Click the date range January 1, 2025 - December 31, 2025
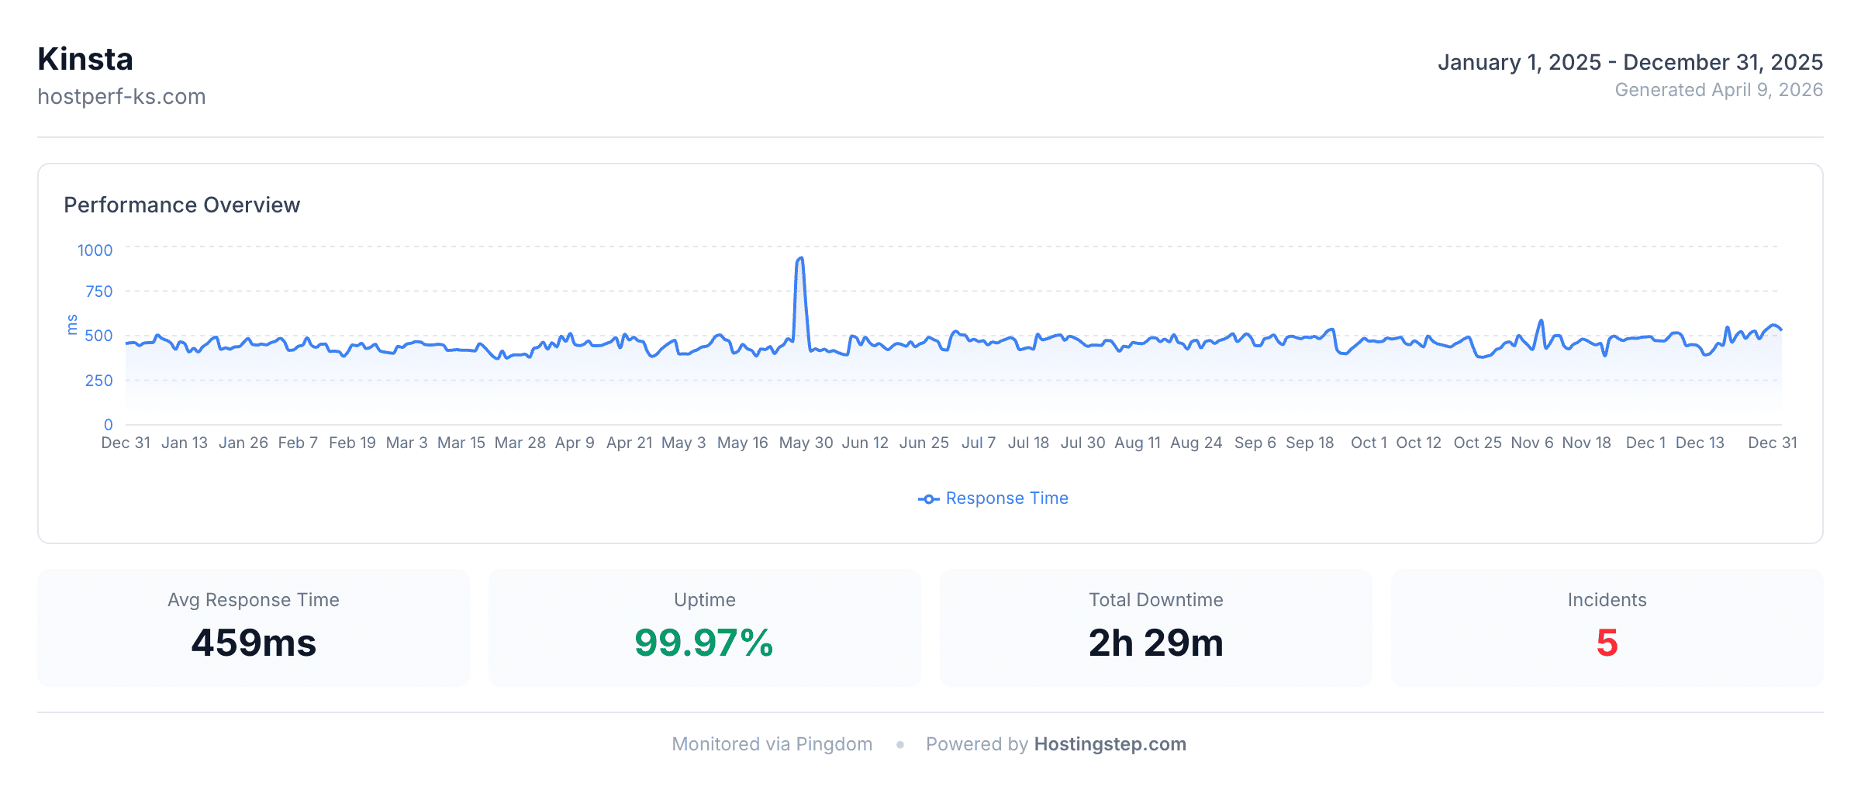 coord(1630,62)
